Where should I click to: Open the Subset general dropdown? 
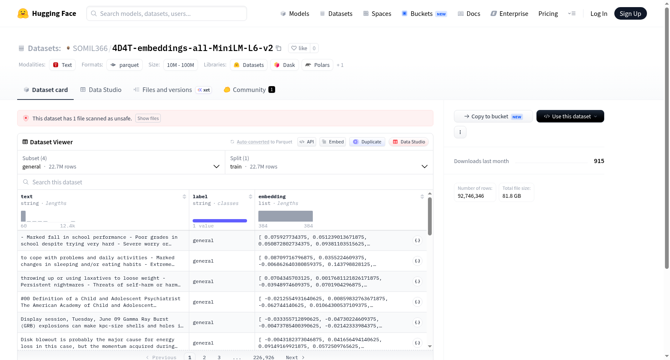(x=121, y=162)
